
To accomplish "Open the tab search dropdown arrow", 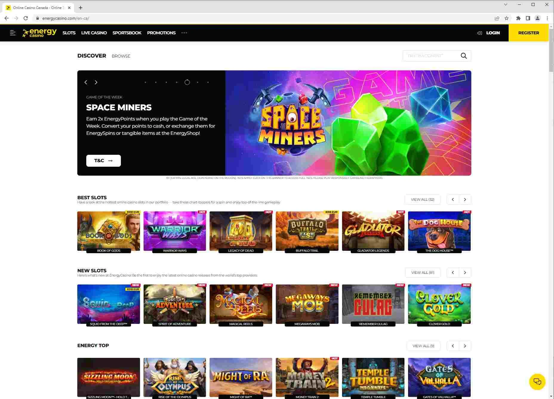I will [505, 4].
